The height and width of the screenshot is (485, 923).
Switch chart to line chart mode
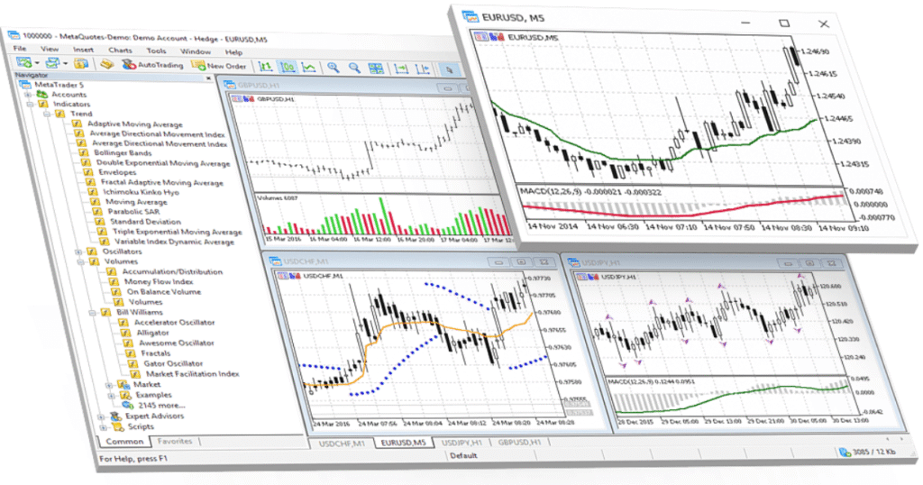(x=309, y=67)
